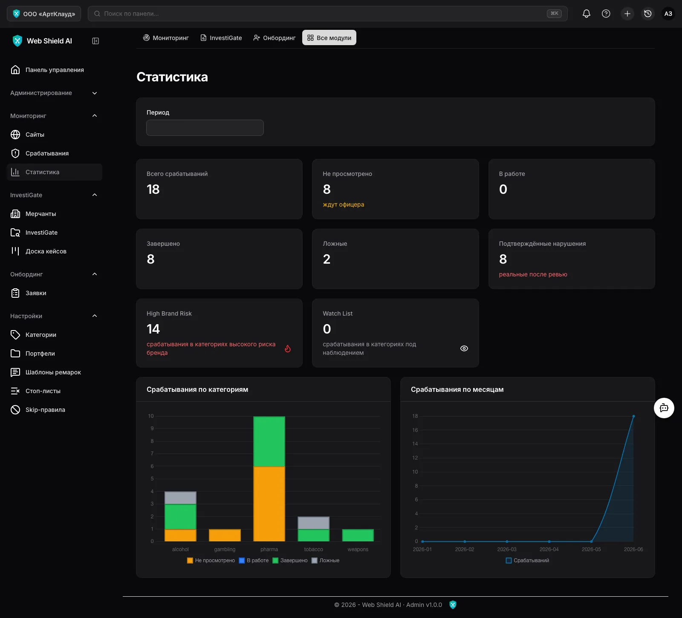The image size is (682, 618).
Task: Click the Период date input field
Action: click(x=205, y=128)
